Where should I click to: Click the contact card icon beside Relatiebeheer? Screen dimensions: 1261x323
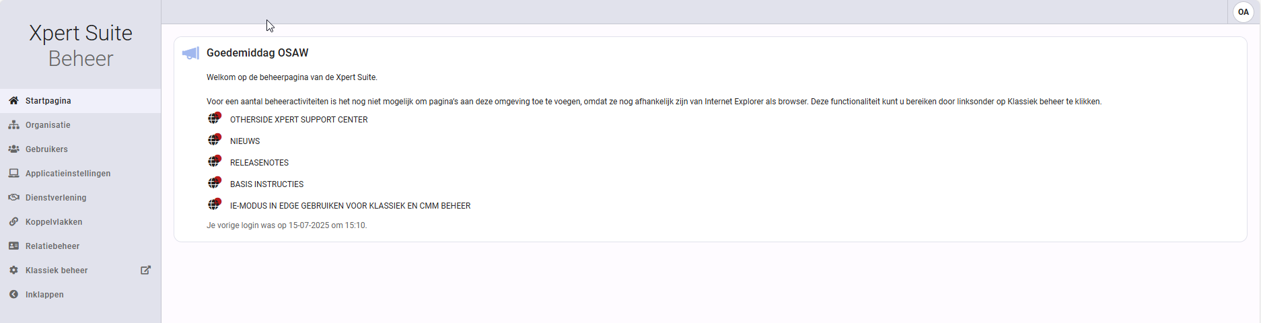[x=13, y=246]
